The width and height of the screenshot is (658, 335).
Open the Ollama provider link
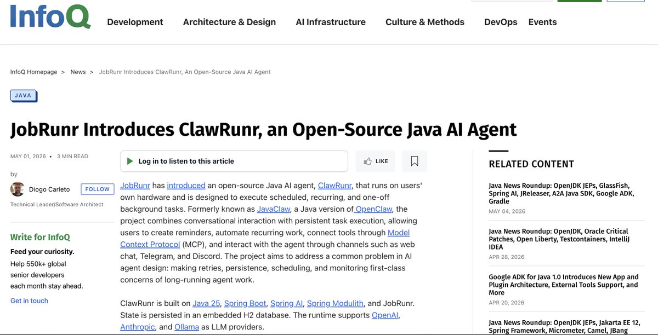(x=188, y=327)
